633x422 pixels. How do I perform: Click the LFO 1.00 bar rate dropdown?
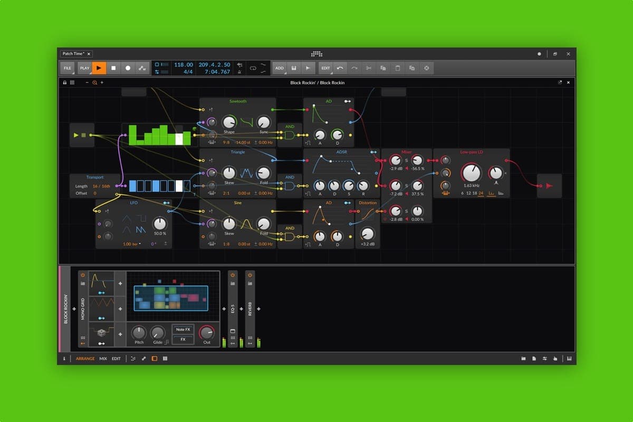click(x=132, y=244)
